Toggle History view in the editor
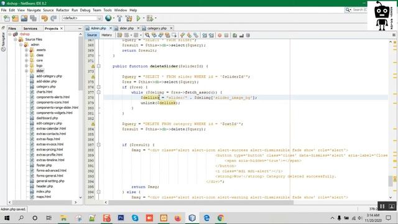This screenshot has width=398, height=224. 106,35
